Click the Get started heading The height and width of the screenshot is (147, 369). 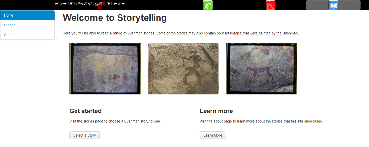tap(86, 111)
